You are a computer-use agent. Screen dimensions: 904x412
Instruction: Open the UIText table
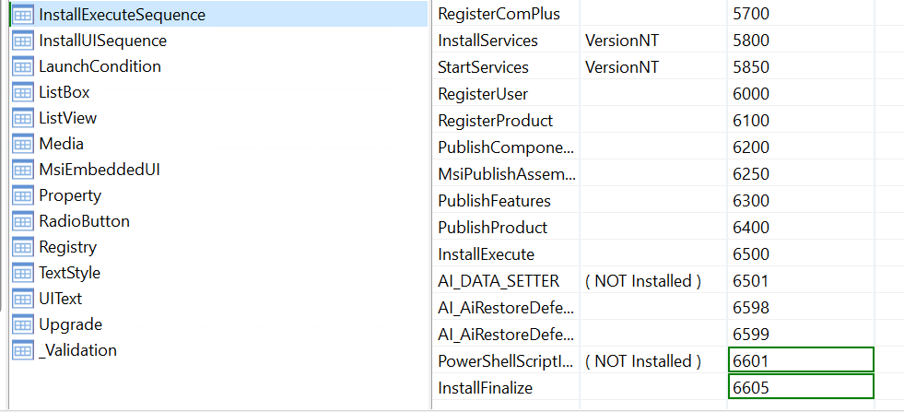[60, 299]
